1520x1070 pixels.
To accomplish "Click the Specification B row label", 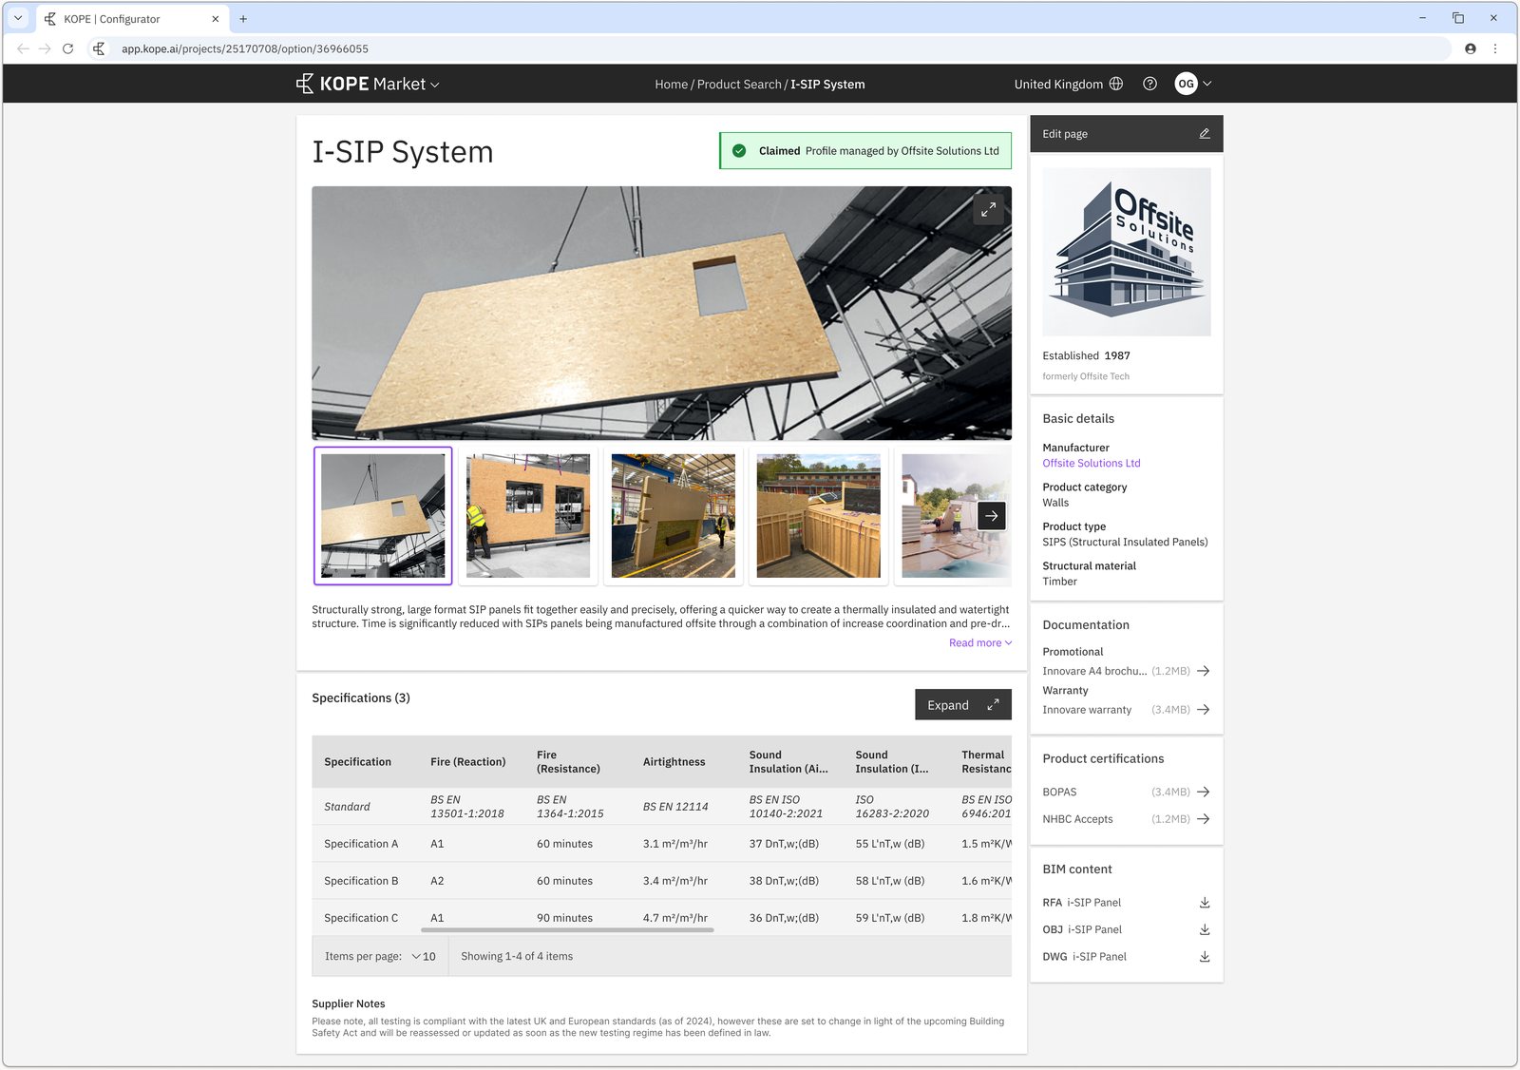I will point(361,881).
